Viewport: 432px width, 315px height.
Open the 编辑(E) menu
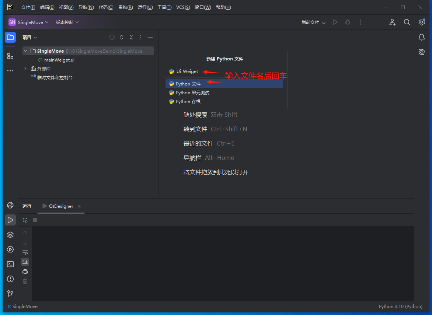tap(47, 7)
